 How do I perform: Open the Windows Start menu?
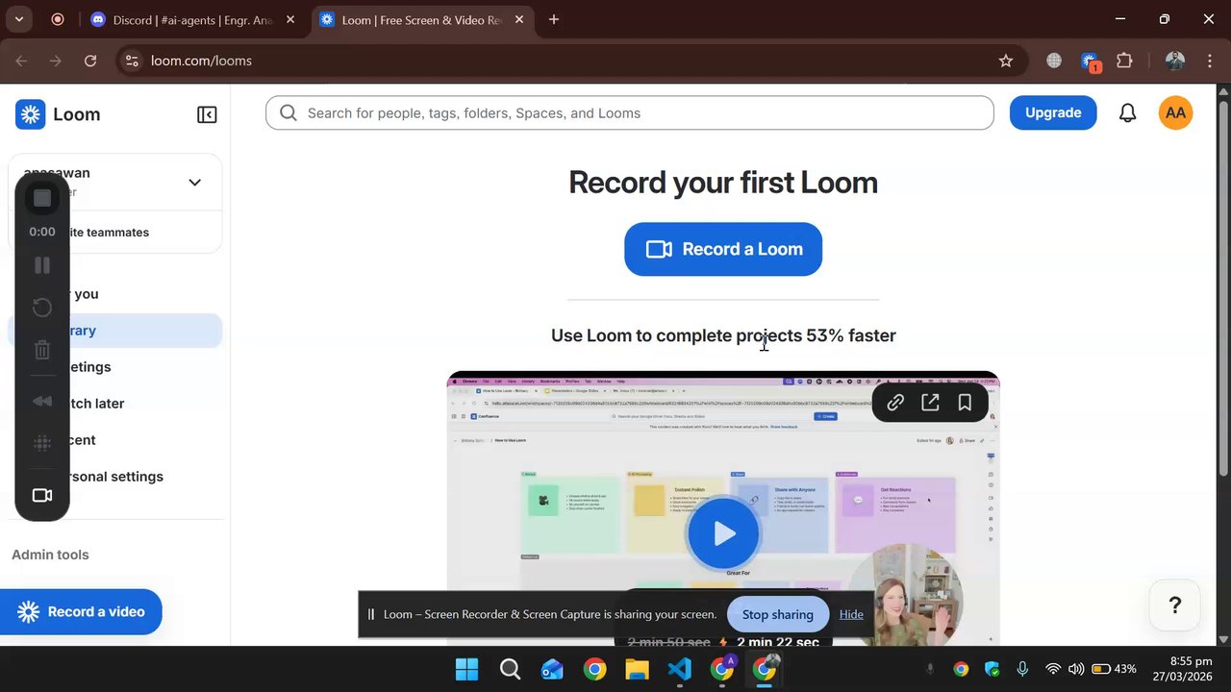(466, 669)
